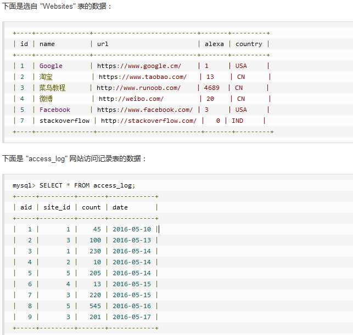Click the heading mentioning "Websites" table
Image resolution: width=353 pixels, height=335 pixels.
pos(57,6)
